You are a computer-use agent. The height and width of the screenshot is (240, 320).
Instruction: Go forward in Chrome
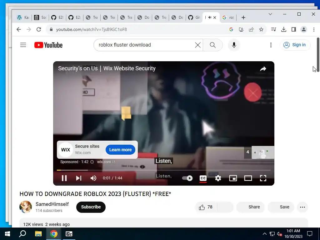(29, 29)
